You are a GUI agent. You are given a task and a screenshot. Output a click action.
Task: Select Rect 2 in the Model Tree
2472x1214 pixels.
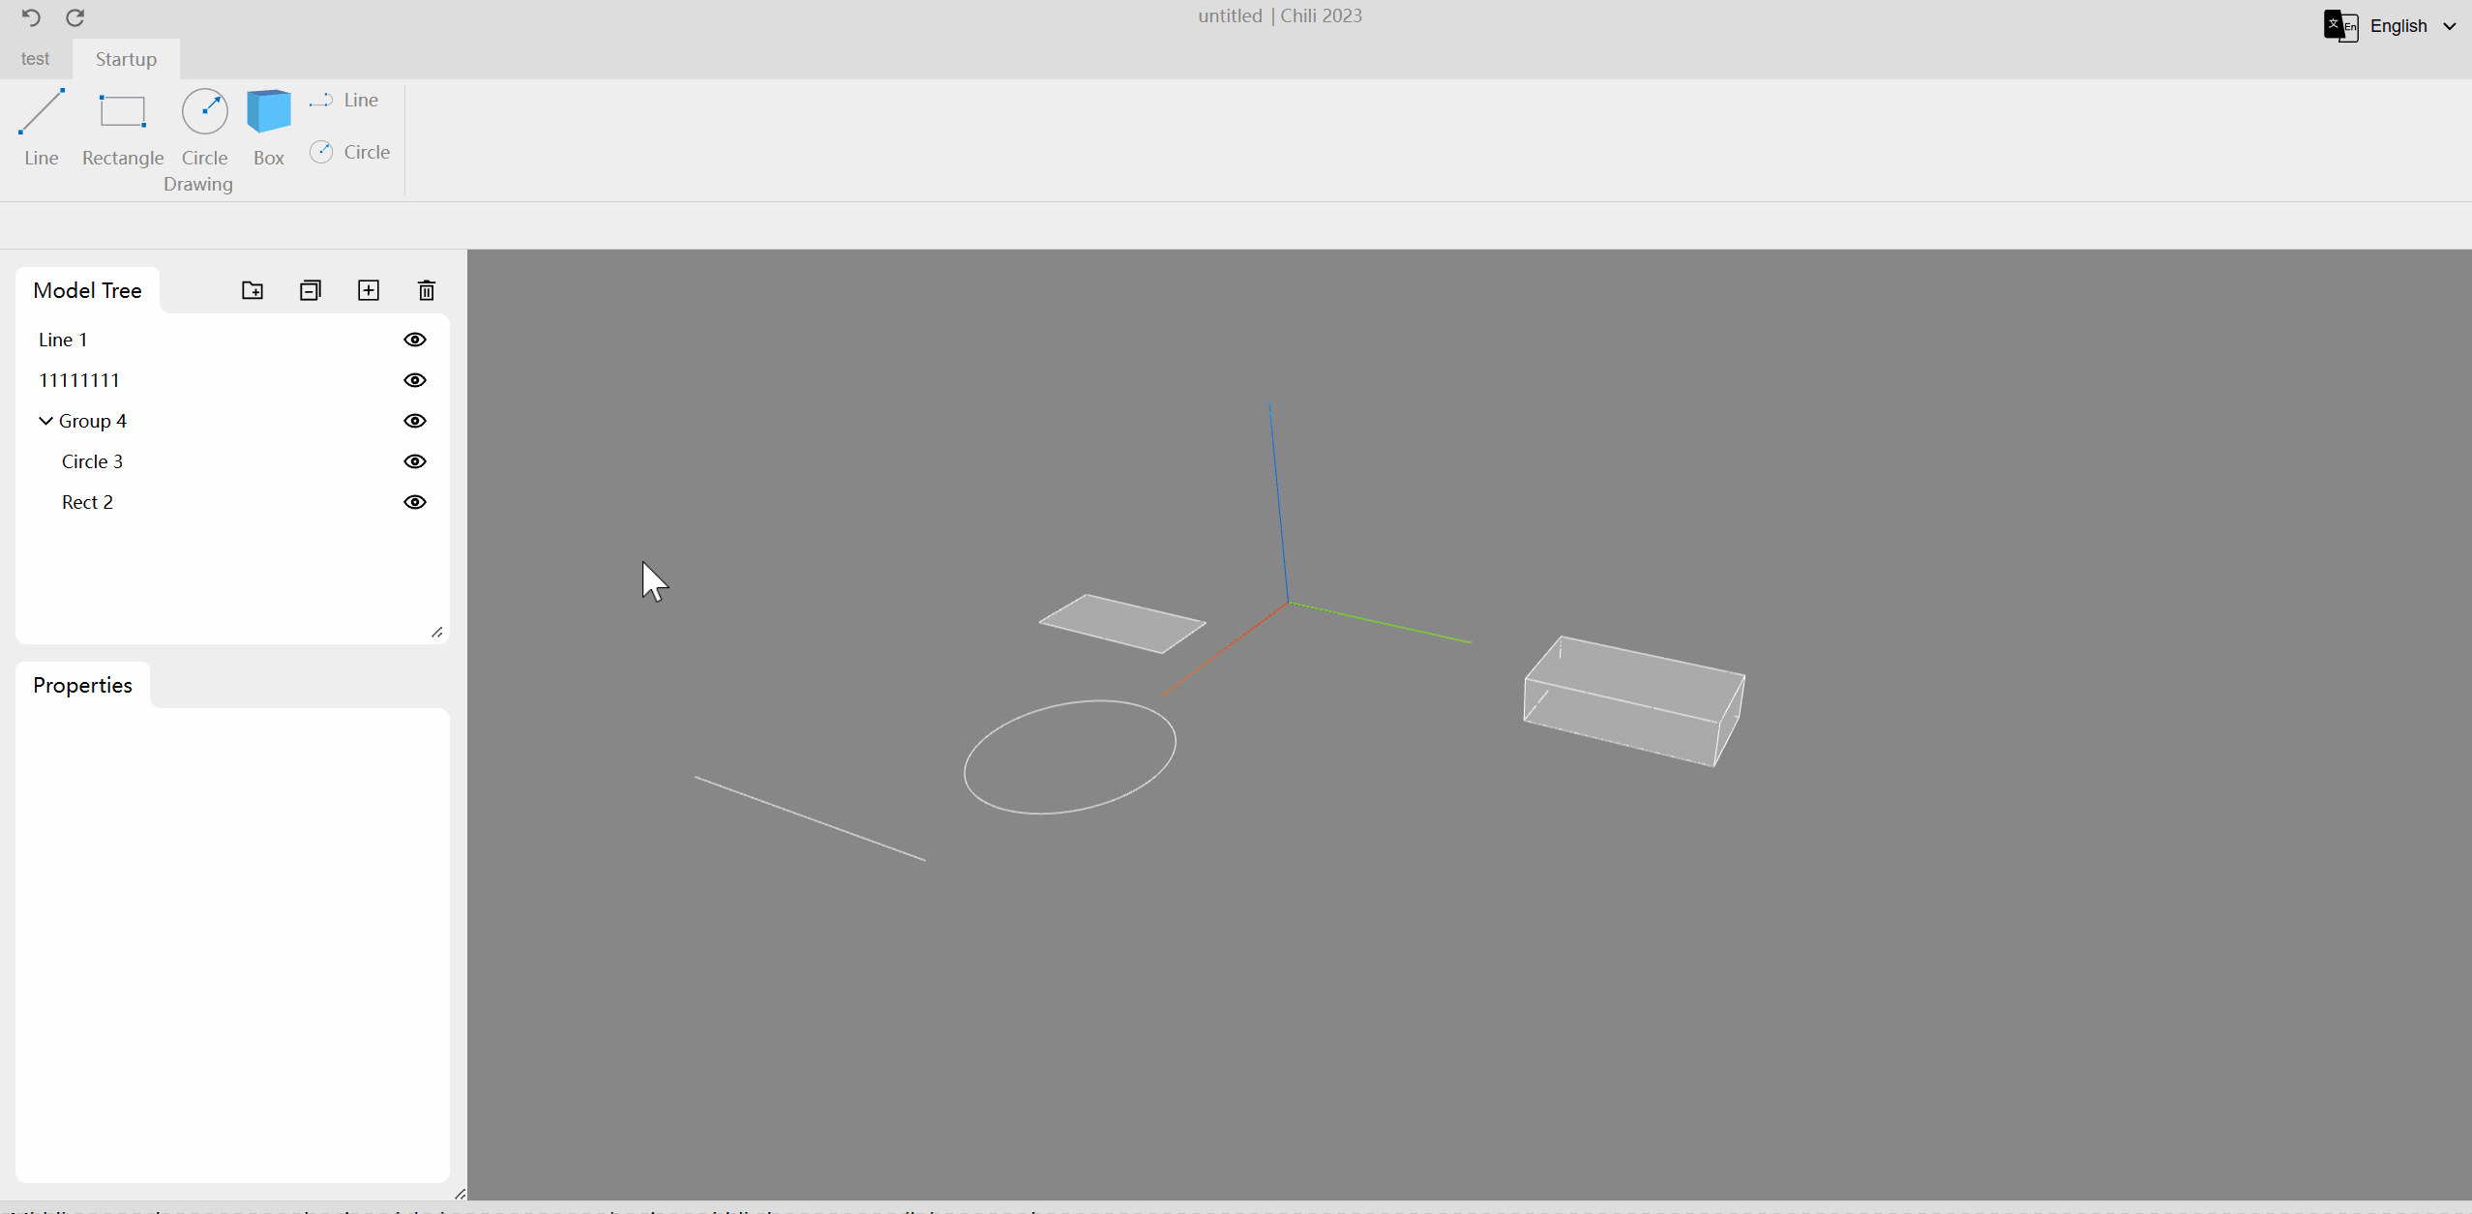tap(87, 501)
